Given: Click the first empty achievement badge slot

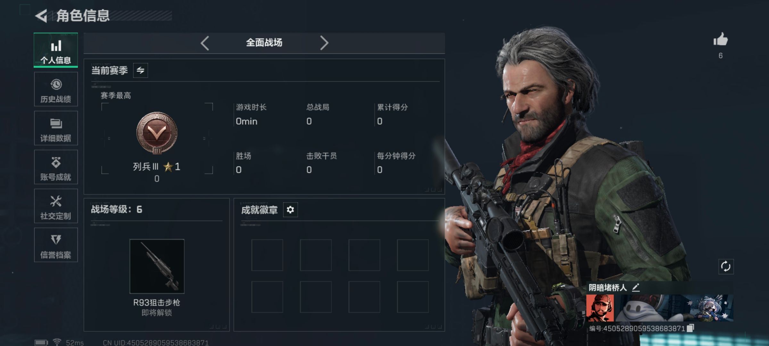Looking at the screenshot, I should [267, 255].
